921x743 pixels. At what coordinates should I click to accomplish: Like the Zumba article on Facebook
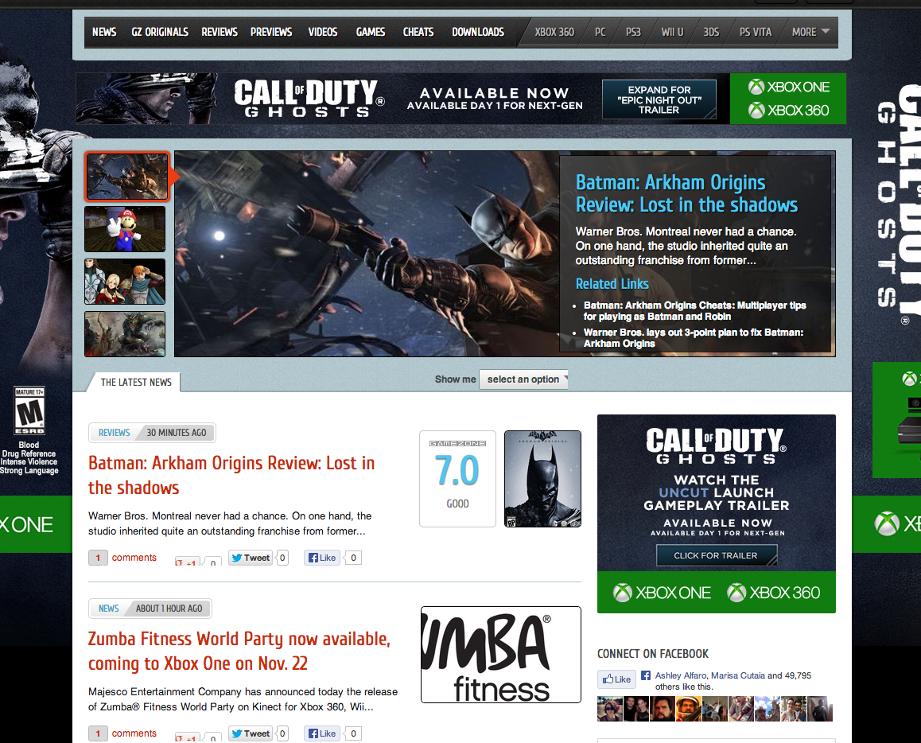coord(322,733)
